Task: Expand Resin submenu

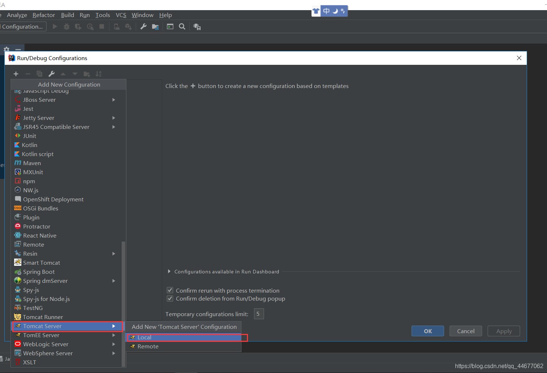Action: [114, 253]
